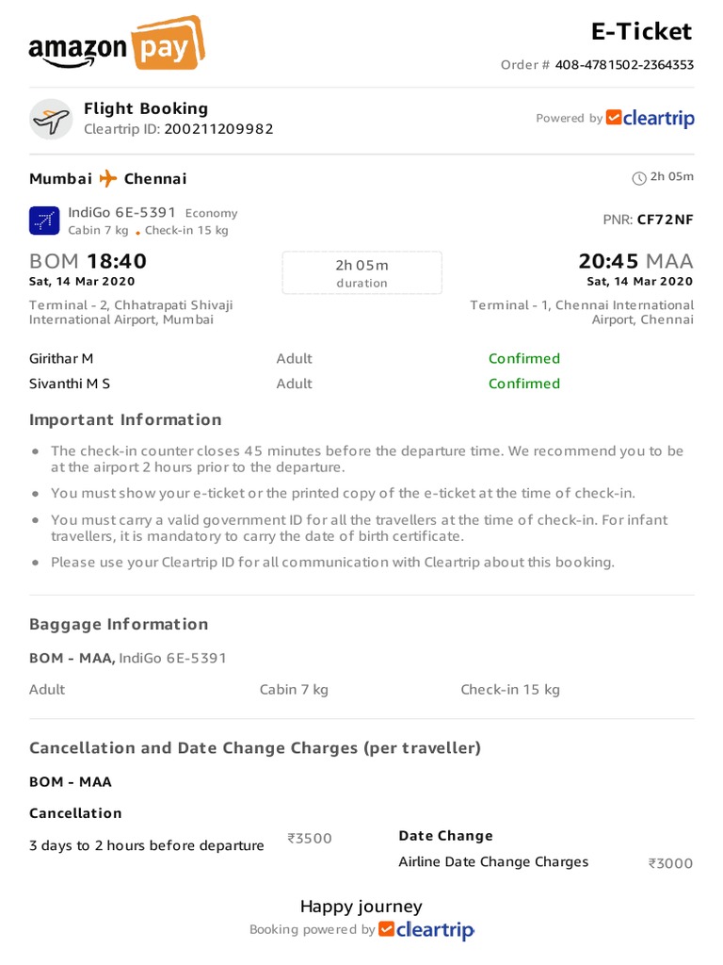Screen dimensions: 723x965
Task: Click the E-Ticket heading
Action: coord(641,31)
